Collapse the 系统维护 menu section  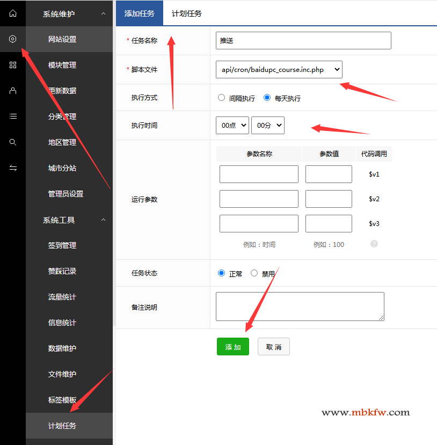click(x=103, y=13)
